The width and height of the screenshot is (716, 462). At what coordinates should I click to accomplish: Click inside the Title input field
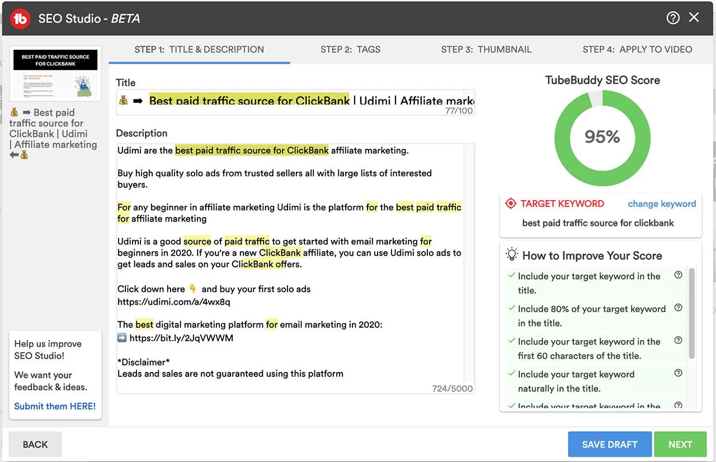click(295, 102)
